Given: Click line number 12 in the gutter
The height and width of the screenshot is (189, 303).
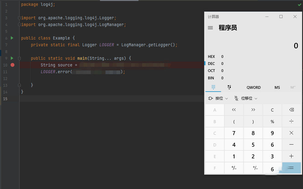Looking at the screenshot, I should tap(5, 79).
